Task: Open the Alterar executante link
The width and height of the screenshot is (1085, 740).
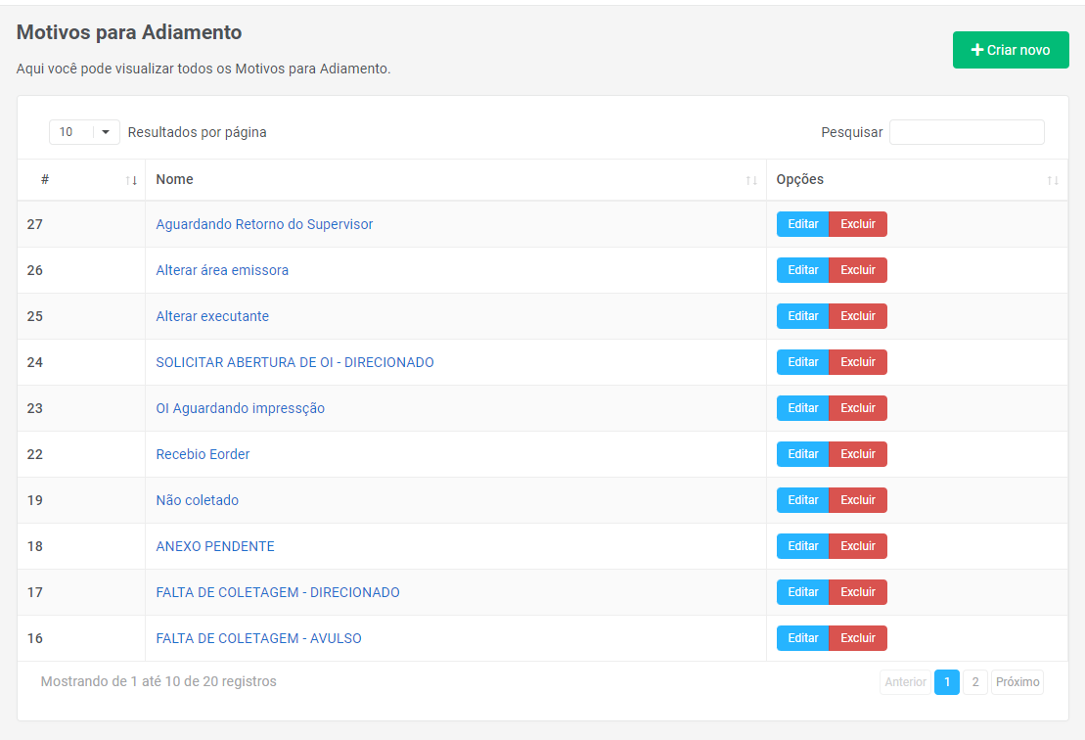Action: pyautogui.click(x=212, y=316)
